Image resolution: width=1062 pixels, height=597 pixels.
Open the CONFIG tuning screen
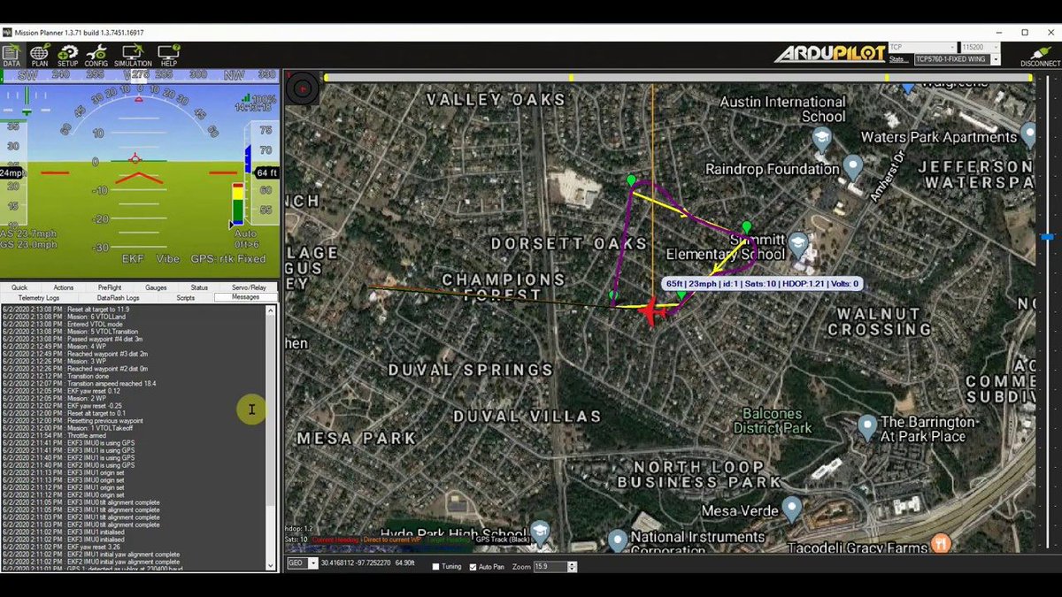pyautogui.click(x=96, y=56)
